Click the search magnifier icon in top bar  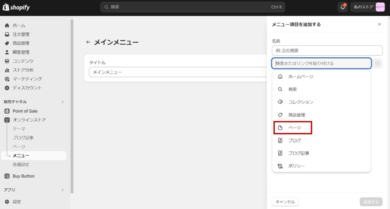click(x=106, y=7)
